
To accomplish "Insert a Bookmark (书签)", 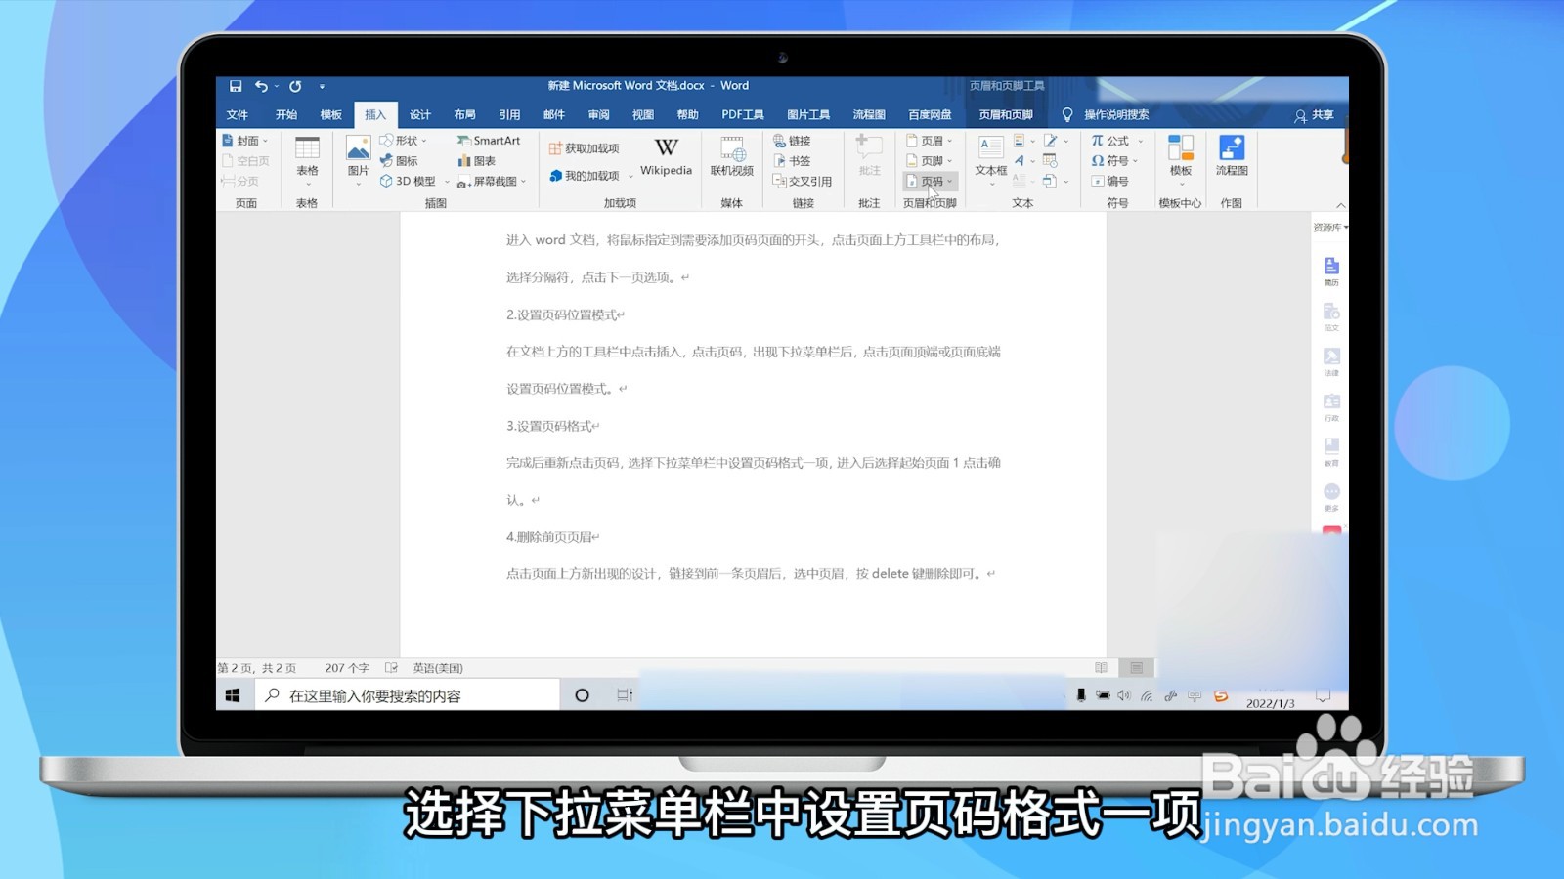I will (793, 161).
